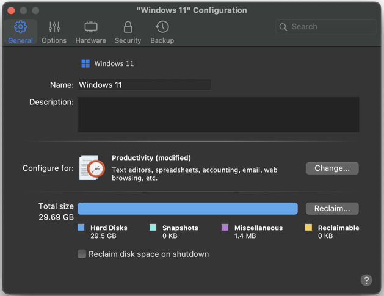
Task: Click into the Search field
Action: [326, 27]
